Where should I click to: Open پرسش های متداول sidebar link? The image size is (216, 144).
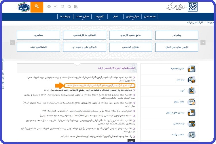[175, 113]
